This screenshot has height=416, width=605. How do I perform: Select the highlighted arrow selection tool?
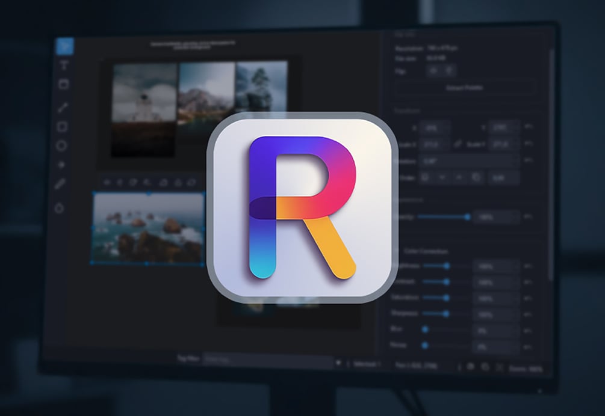[x=64, y=46]
